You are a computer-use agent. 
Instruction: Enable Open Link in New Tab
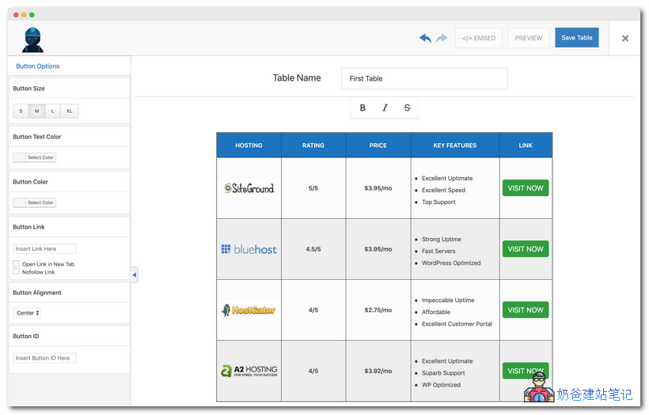17,264
